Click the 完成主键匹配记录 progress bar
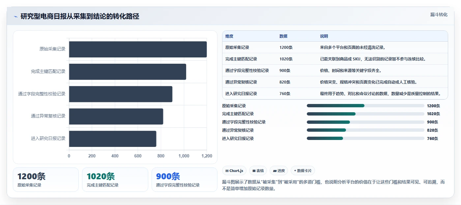461x205 pixels. tap(365, 114)
